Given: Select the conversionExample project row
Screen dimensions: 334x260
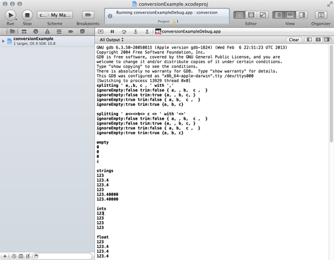Looking at the screenshot, I should click(x=47, y=41).
